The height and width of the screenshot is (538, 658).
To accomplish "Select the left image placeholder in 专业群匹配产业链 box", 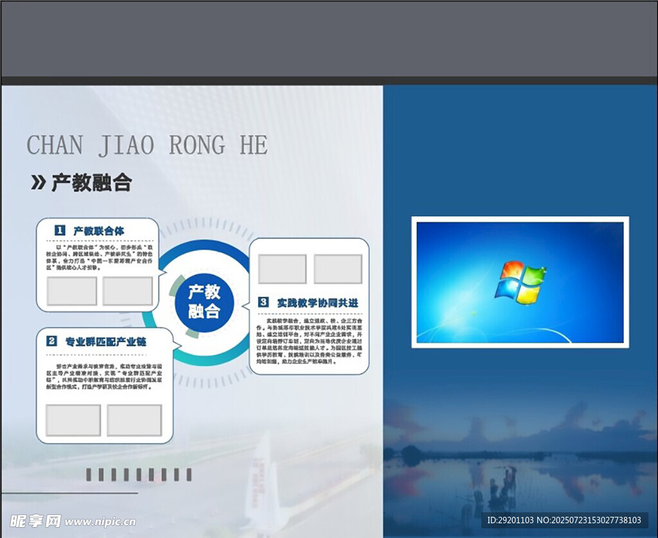I will click(73, 421).
